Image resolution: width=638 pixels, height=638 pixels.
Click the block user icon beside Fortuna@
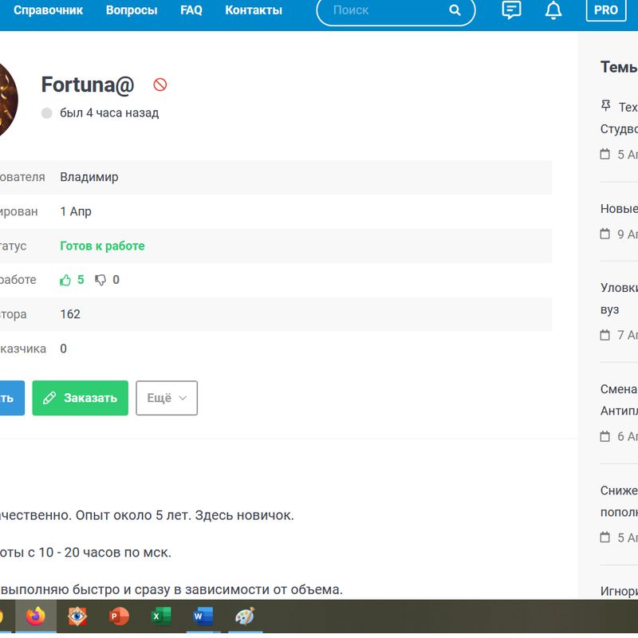click(x=160, y=85)
